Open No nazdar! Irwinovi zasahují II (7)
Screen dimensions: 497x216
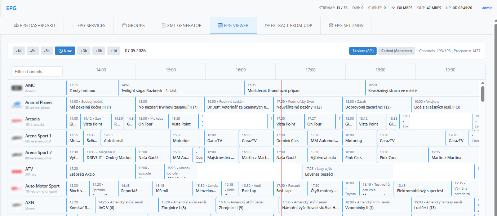(x=169, y=105)
